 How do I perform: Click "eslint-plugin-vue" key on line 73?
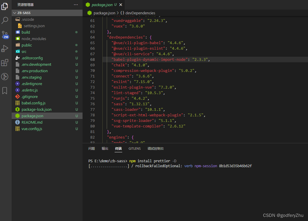tap(133, 87)
